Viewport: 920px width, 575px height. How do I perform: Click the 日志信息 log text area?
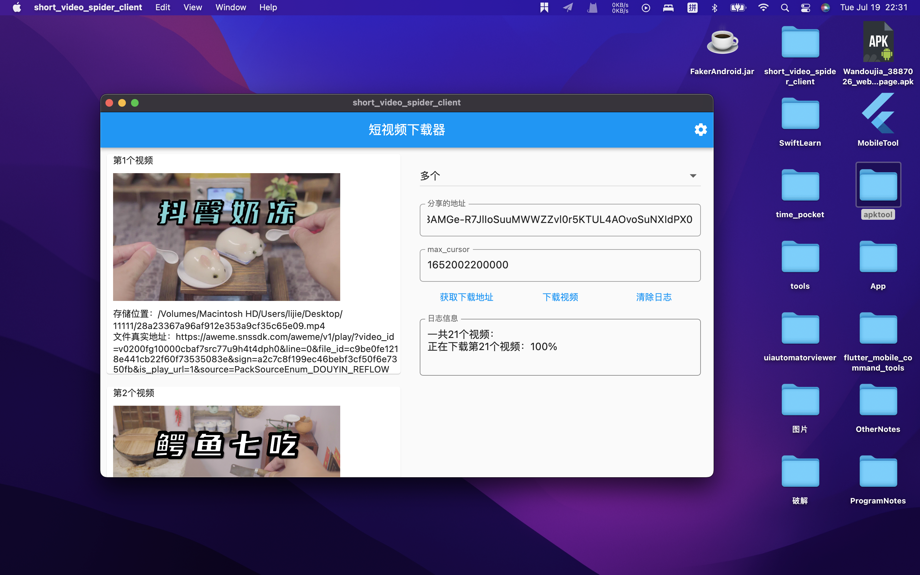560,347
